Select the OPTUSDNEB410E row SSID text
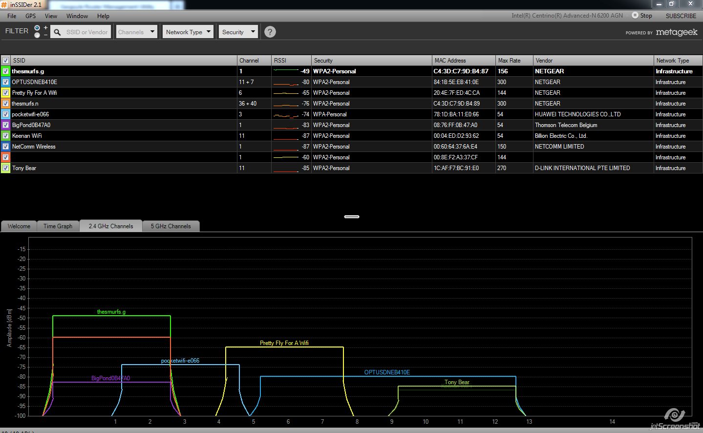Viewport: 703px width, 433px height. [x=34, y=82]
